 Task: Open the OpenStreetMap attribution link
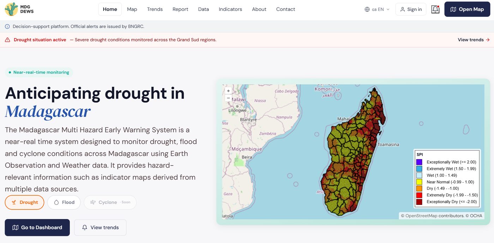[421, 216]
